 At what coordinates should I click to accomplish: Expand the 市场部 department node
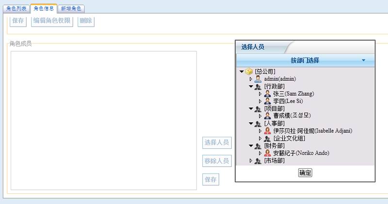tap(251, 161)
